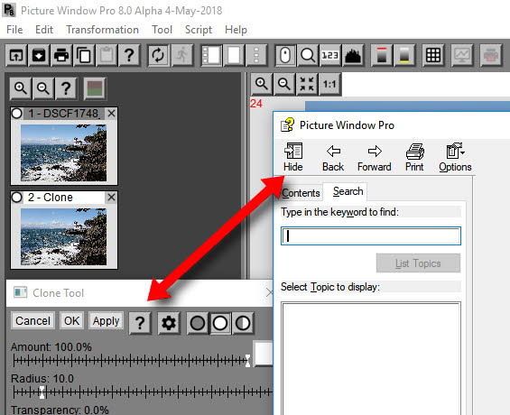Click the grayed red printer icon
The height and width of the screenshot is (415, 510).
pyautogui.click(x=491, y=55)
